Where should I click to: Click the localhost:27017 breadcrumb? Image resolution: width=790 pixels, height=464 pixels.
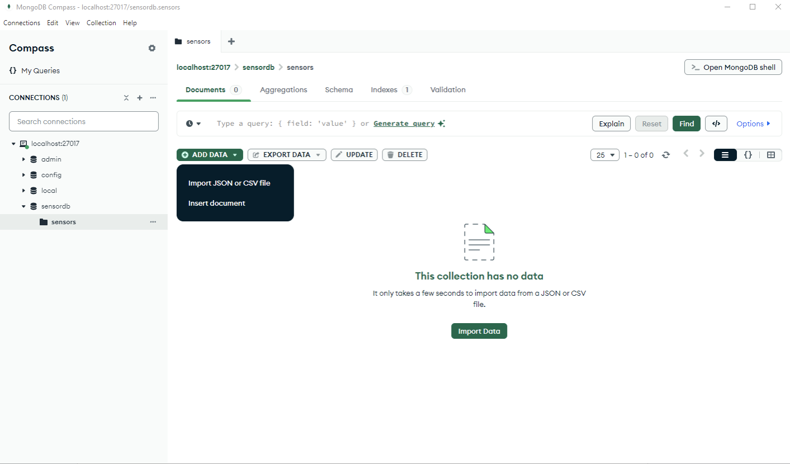pos(204,67)
